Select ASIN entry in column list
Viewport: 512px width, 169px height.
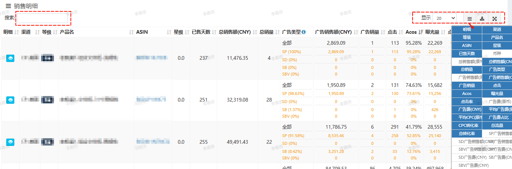[x=466, y=45]
